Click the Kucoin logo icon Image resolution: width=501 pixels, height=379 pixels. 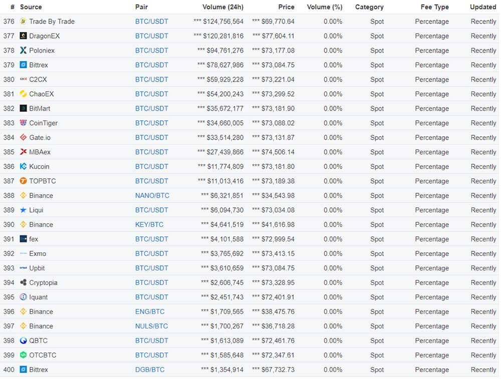click(x=23, y=166)
